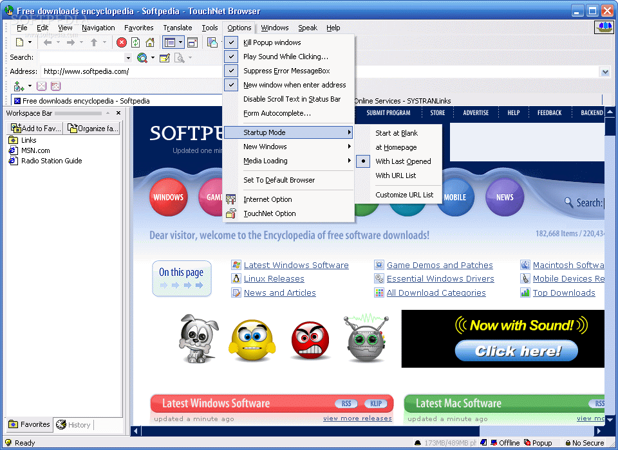Open the Speak menu
Image resolution: width=618 pixels, height=450 pixels.
click(x=308, y=28)
